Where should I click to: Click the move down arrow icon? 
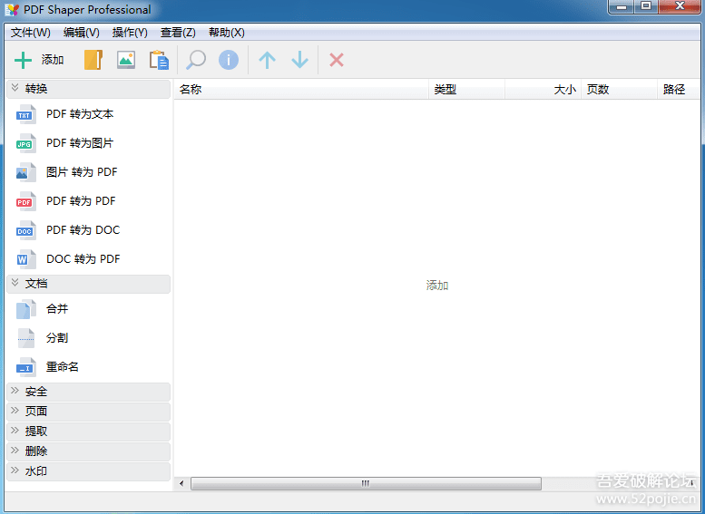pyautogui.click(x=300, y=60)
